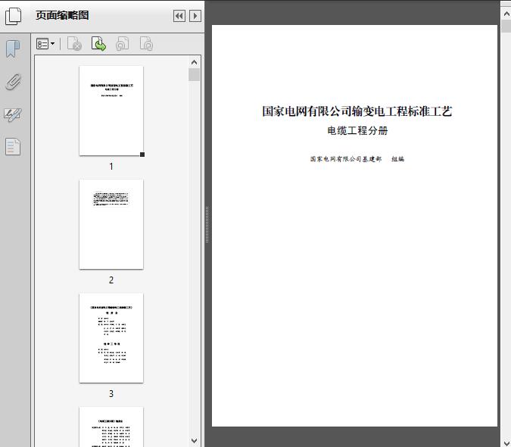Click the thumbnail pane scrollbar handle
Image resolution: width=511 pixels, height=447 pixels.
[195, 75]
